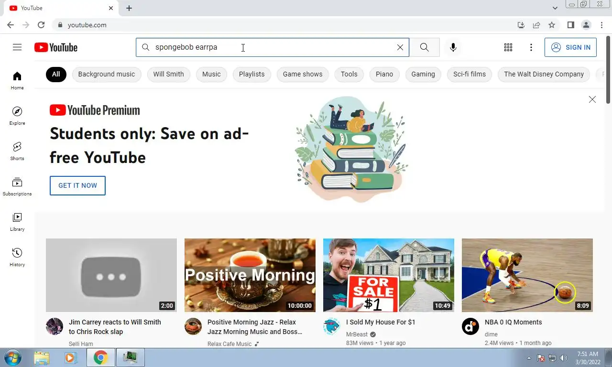Select the Sci-fi films chip

pos(470,74)
